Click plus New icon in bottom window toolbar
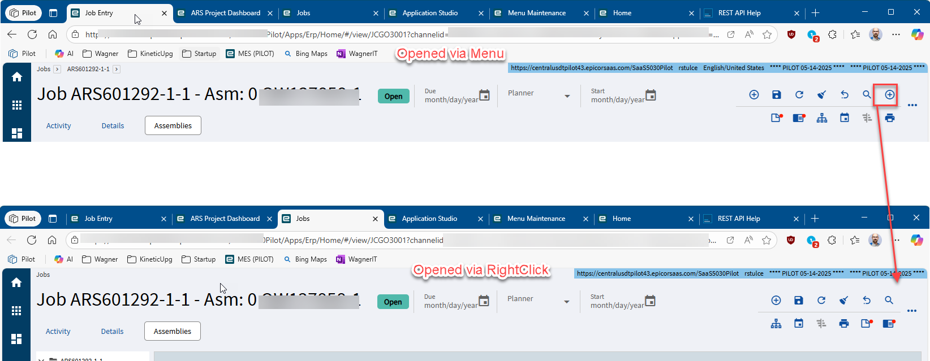 [776, 301]
